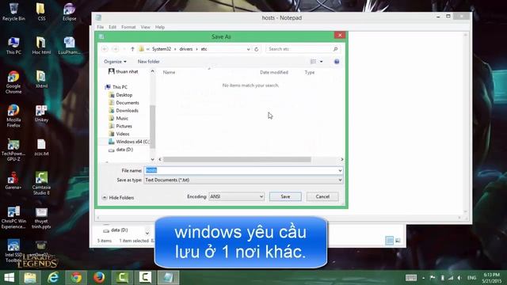Open the Documents folder in the tree
The width and height of the screenshot is (507, 285).
pyautogui.click(x=124, y=103)
